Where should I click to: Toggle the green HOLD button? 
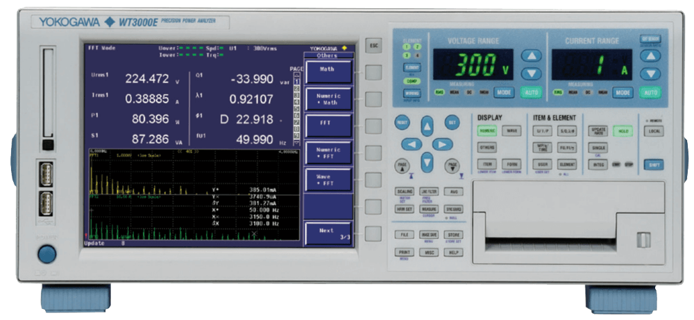click(621, 131)
